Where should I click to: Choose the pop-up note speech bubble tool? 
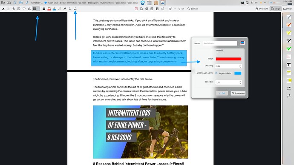coord(24,9)
